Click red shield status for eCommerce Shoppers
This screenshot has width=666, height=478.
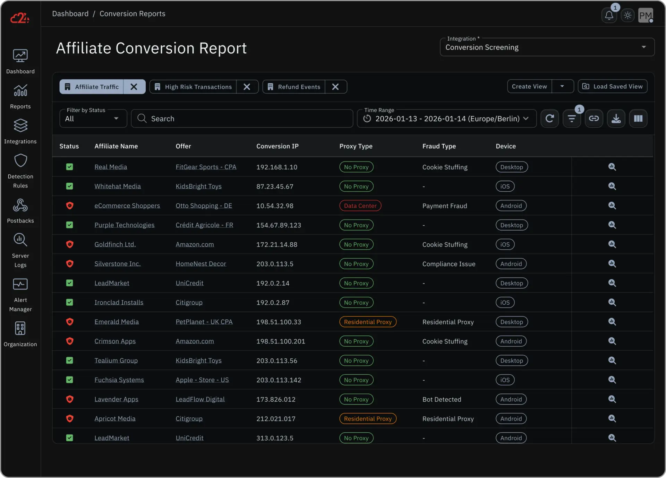pos(69,206)
